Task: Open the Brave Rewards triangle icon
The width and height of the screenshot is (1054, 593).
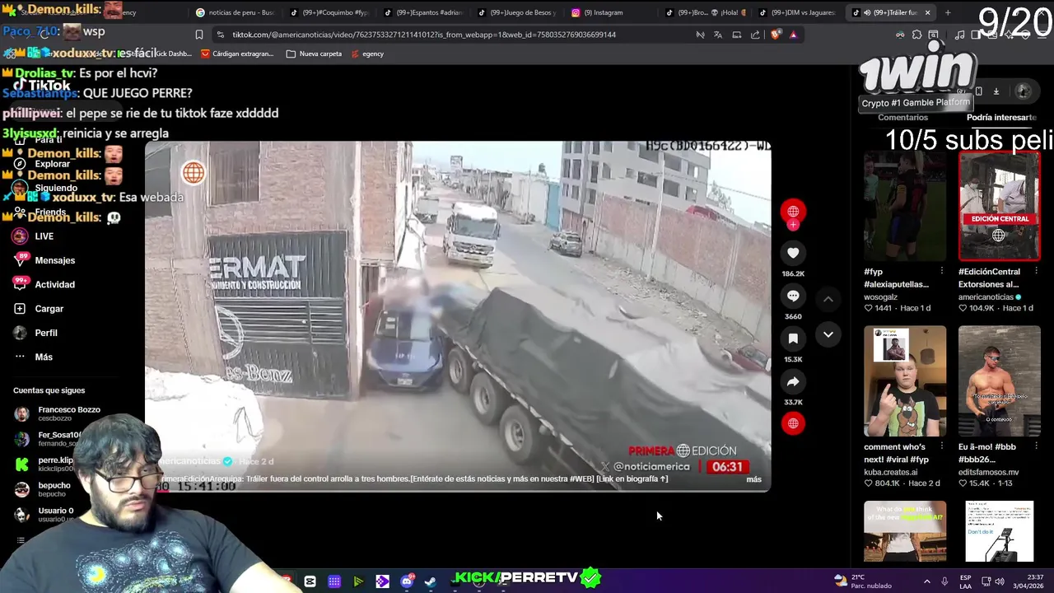Action: tap(793, 35)
